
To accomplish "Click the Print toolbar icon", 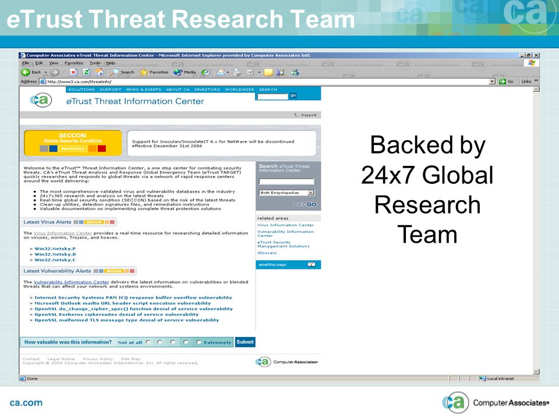I will click(237, 72).
